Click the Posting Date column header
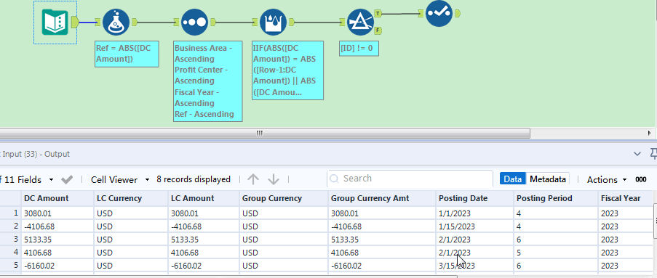 pyautogui.click(x=474, y=198)
